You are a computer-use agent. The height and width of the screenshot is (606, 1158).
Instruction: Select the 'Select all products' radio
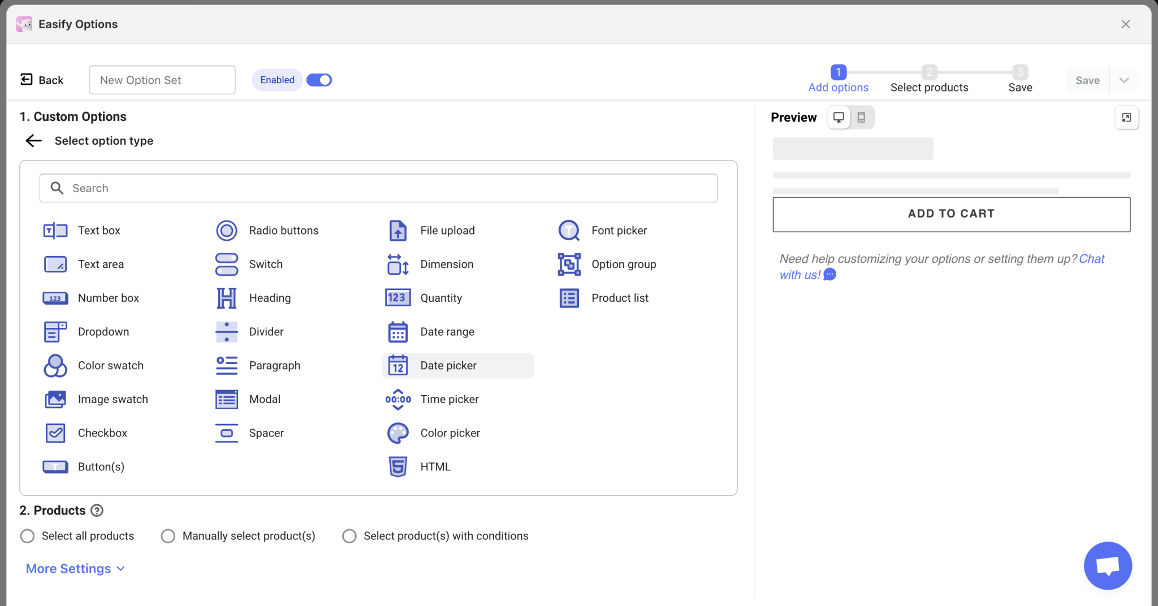[27, 536]
